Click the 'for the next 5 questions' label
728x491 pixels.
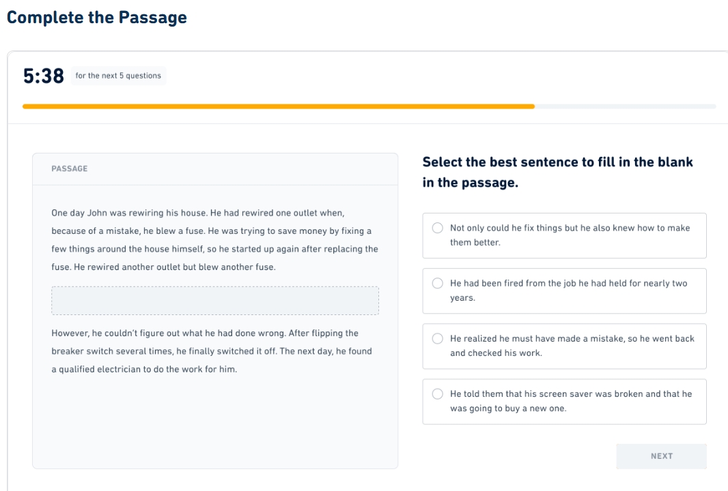coord(118,76)
